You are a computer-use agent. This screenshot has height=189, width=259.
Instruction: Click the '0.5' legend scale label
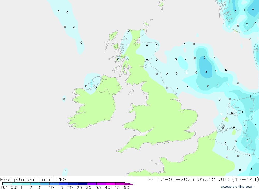pyautogui.click(x=14, y=187)
